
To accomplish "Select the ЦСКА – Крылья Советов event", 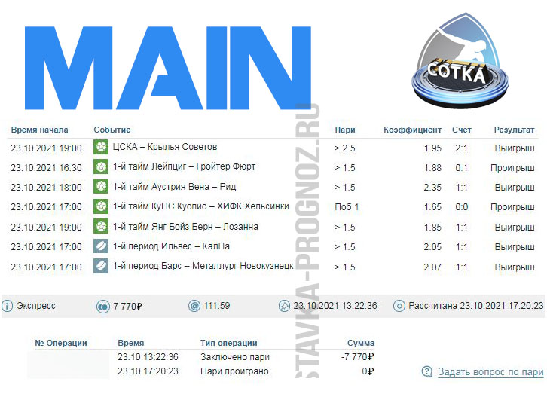I will (x=165, y=147).
